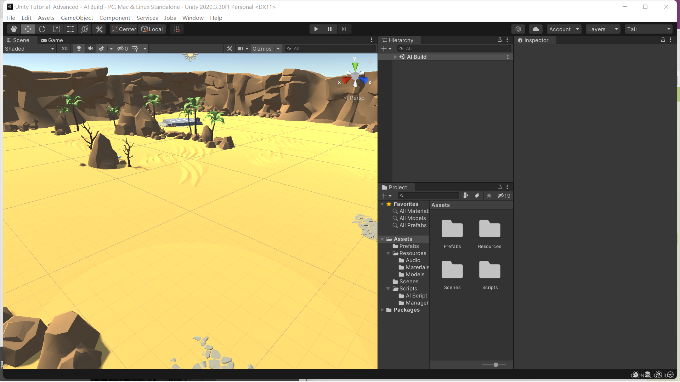
Task: Click the project icon size slider
Action: pos(495,365)
